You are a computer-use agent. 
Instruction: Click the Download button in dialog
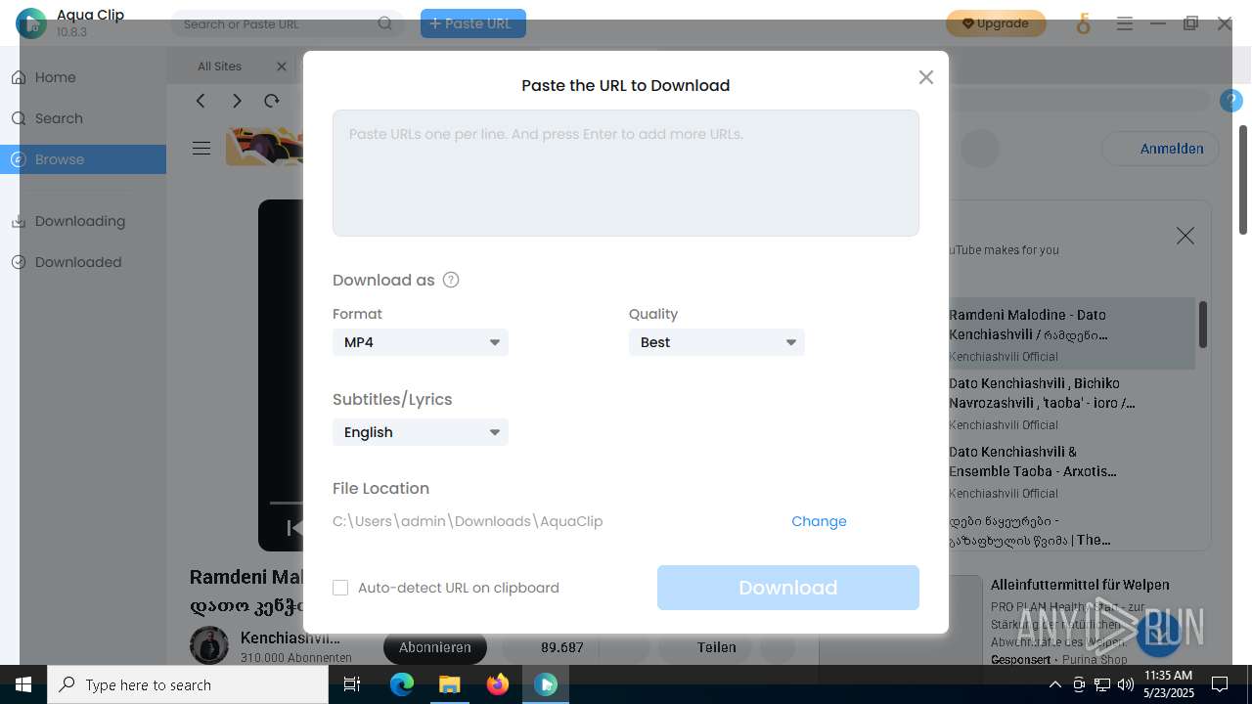(x=788, y=588)
